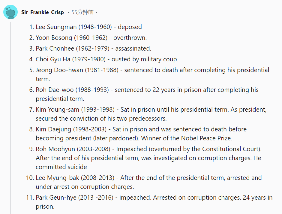The image size is (282, 214).
Task: Select 'secured the conviction of his two predecessors' line
Action: (x=101, y=119)
